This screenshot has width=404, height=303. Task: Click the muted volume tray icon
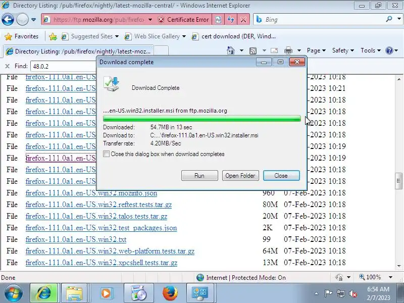(x=353, y=293)
